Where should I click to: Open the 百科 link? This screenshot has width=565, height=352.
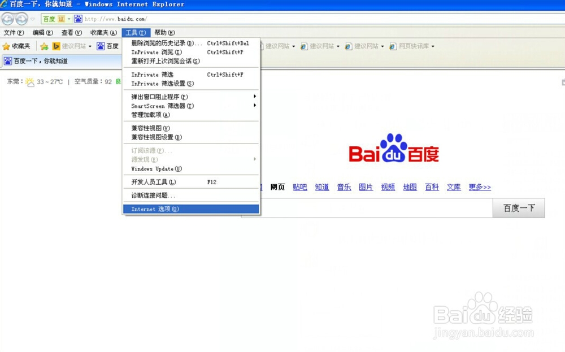pos(432,187)
